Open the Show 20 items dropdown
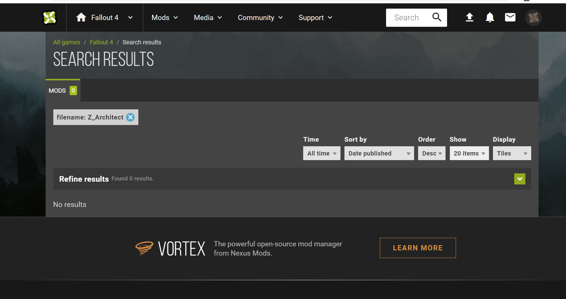This screenshot has height=299, width=566. pos(469,153)
